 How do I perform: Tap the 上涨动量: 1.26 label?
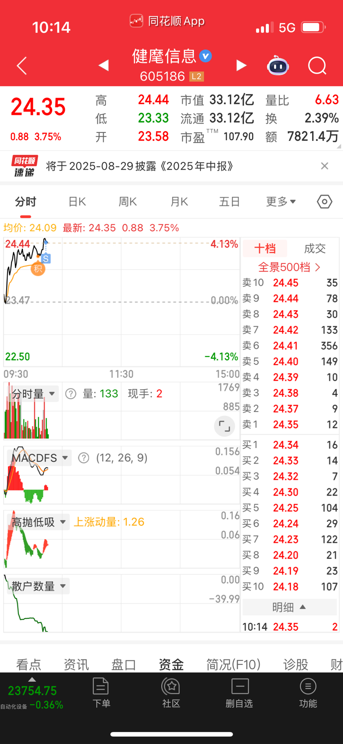(x=109, y=522)
